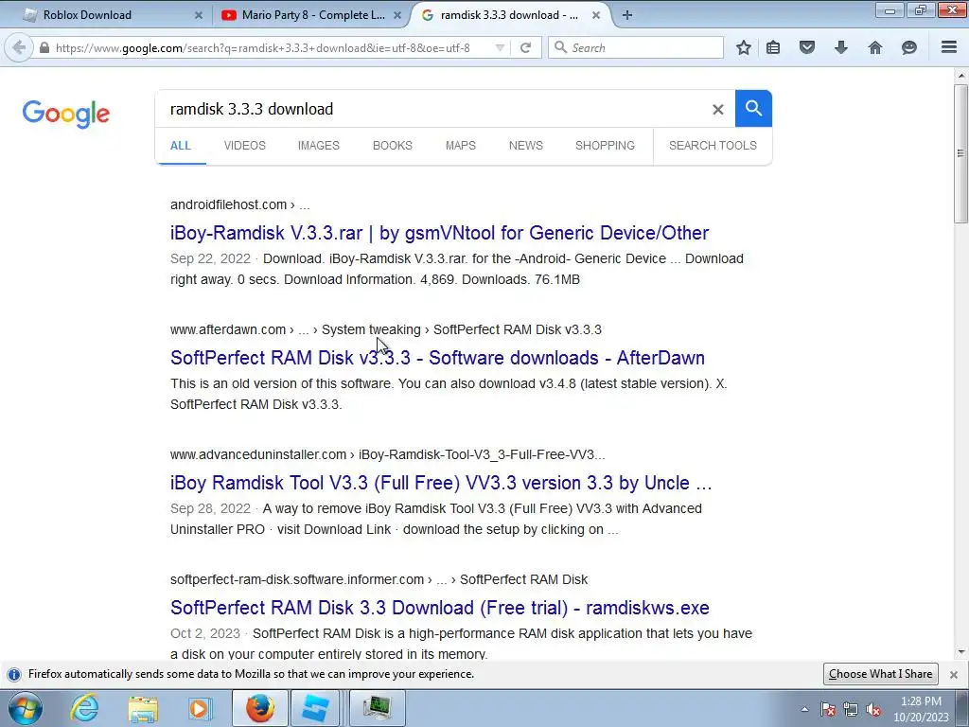The image size is (969, 727).
Task: Open iBoy Ramdisk Tool V3.3 Full Free link
Action: (x=441, y=483)
